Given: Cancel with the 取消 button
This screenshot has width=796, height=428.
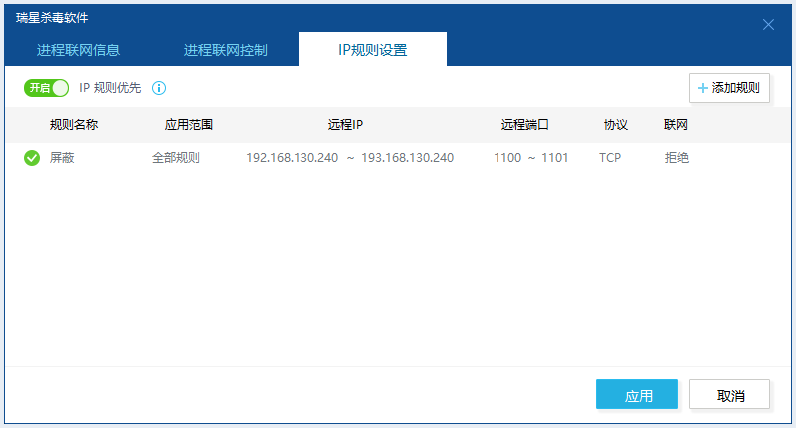Looking at the screenshot, I should pos(729,394).
